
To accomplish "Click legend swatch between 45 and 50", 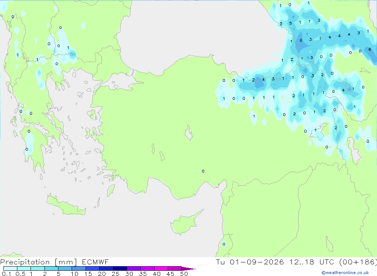I will 175,268.
